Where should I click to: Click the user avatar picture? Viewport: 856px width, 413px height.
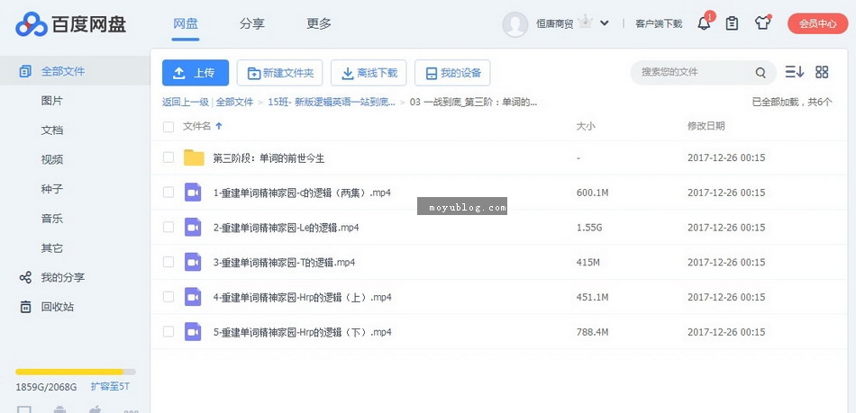[x=515, y=24]
